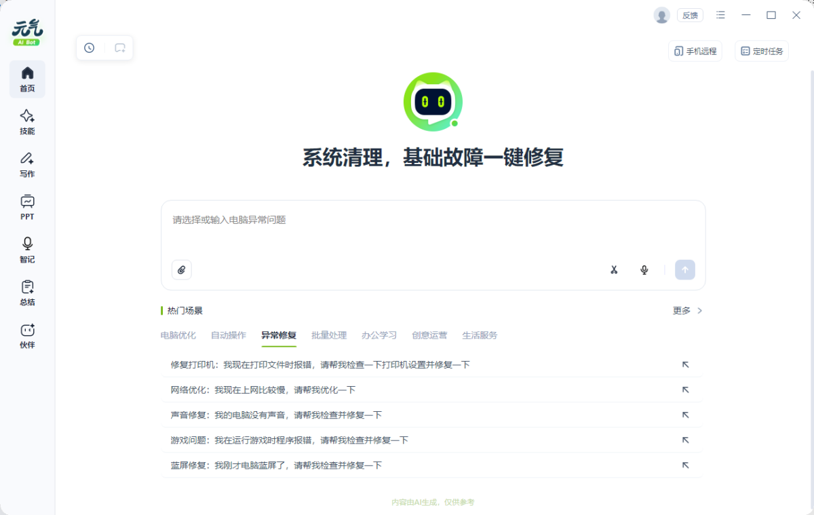Attach a file using the paperclip icon
Screen dimensions: 814x515
(181, 269)
